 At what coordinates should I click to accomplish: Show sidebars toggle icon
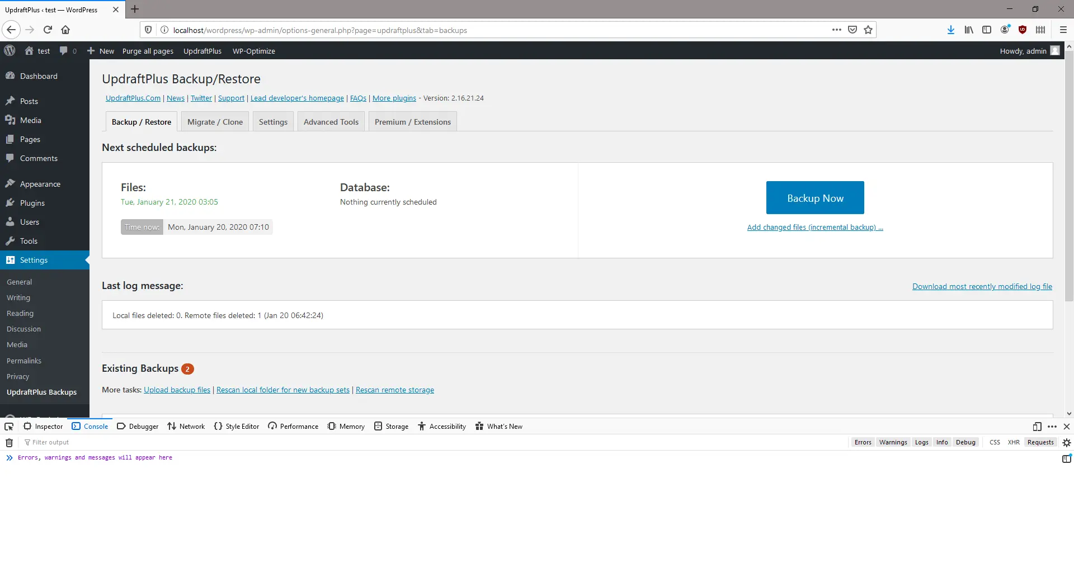[987, 30]
